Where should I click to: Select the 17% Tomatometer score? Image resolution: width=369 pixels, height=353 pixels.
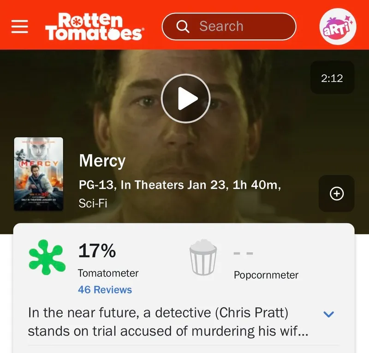[97, 251]
